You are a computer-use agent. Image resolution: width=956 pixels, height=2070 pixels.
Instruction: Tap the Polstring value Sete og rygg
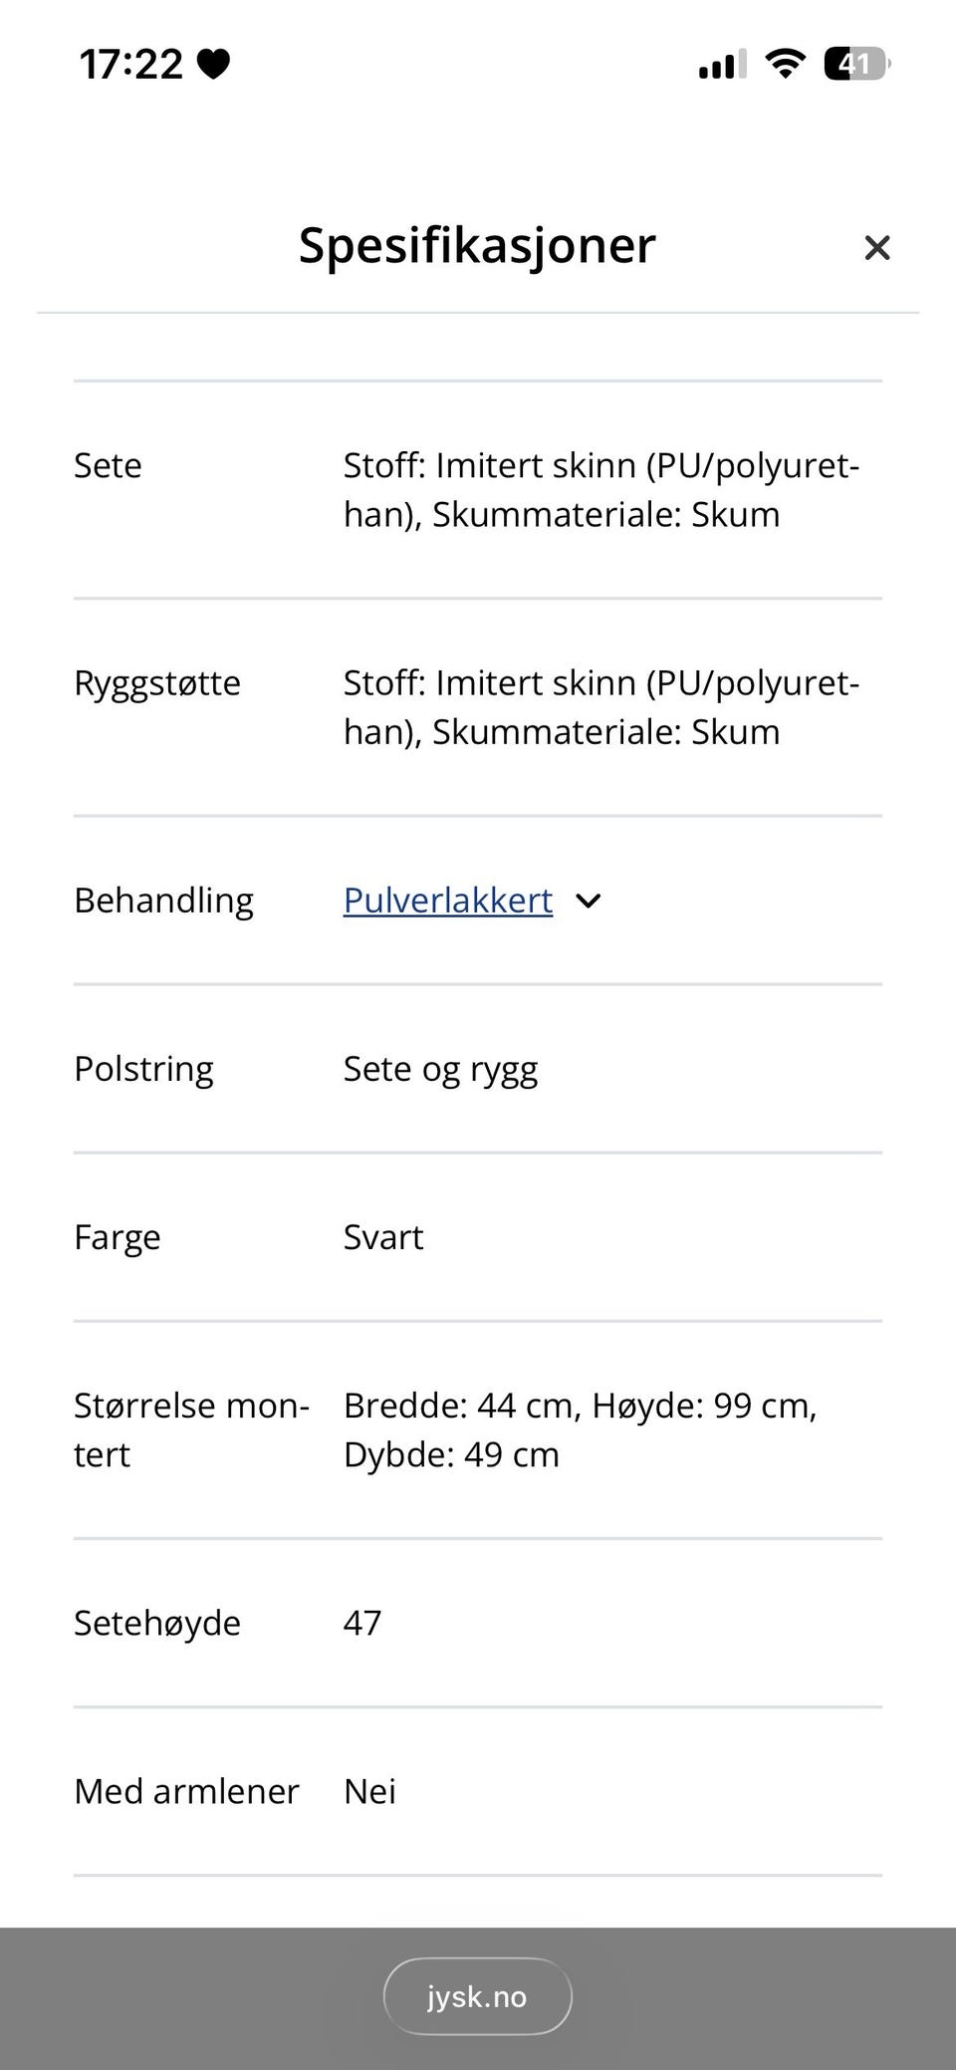(x=440, y=1069)
